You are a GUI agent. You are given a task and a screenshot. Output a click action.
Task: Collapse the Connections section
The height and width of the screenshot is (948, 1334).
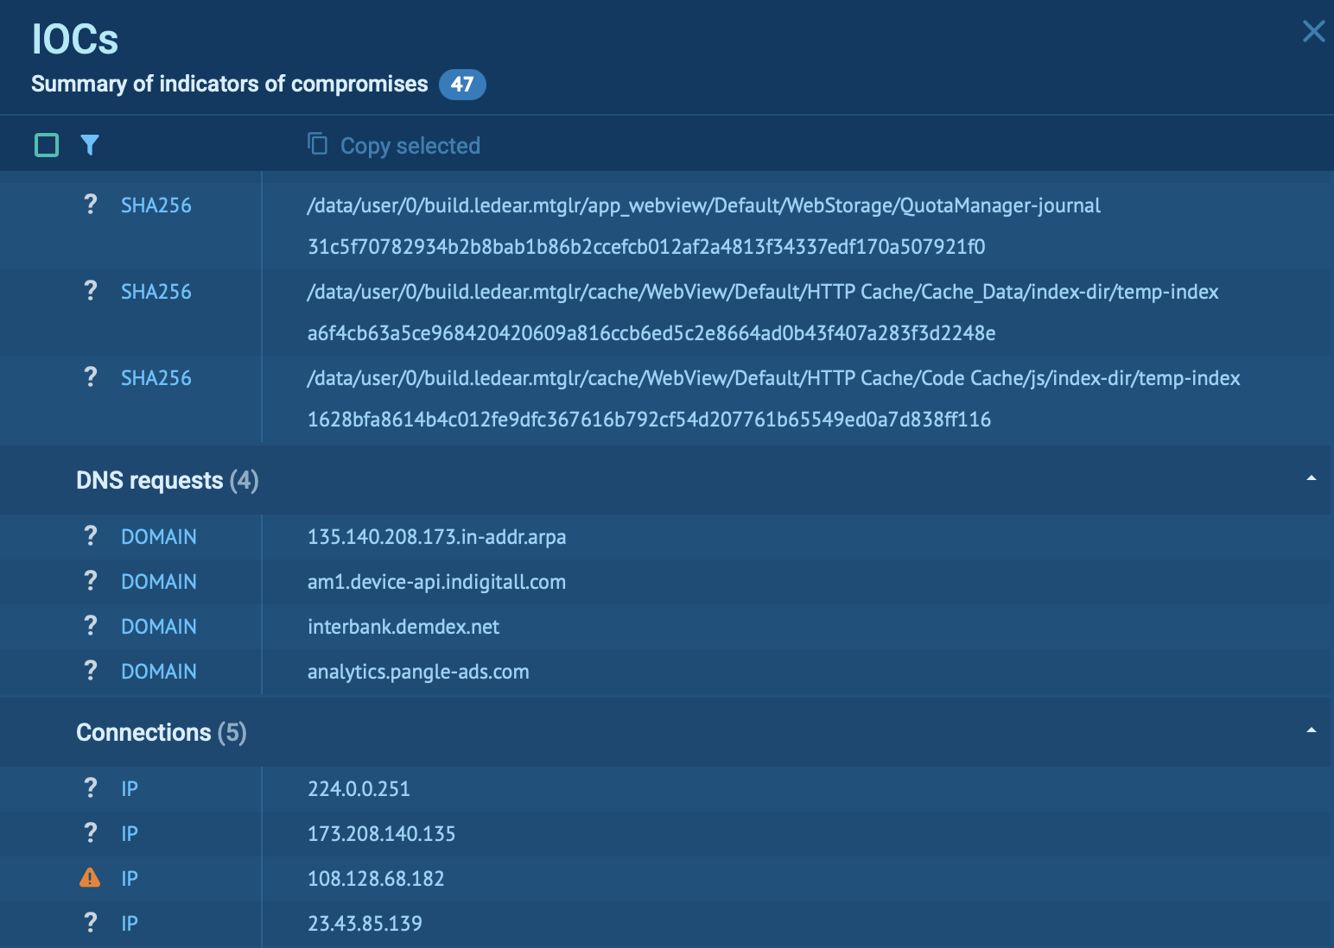[1311, 730]
